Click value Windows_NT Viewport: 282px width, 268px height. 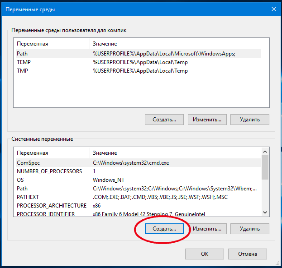(109, 180)
